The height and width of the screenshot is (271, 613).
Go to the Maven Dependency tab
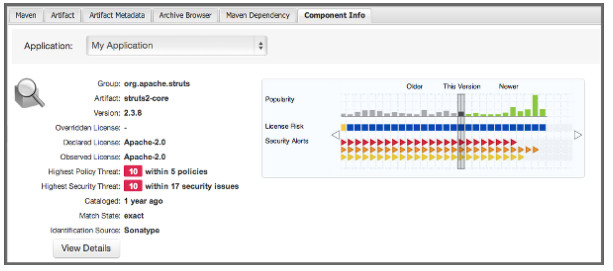[x=258, y=16]
